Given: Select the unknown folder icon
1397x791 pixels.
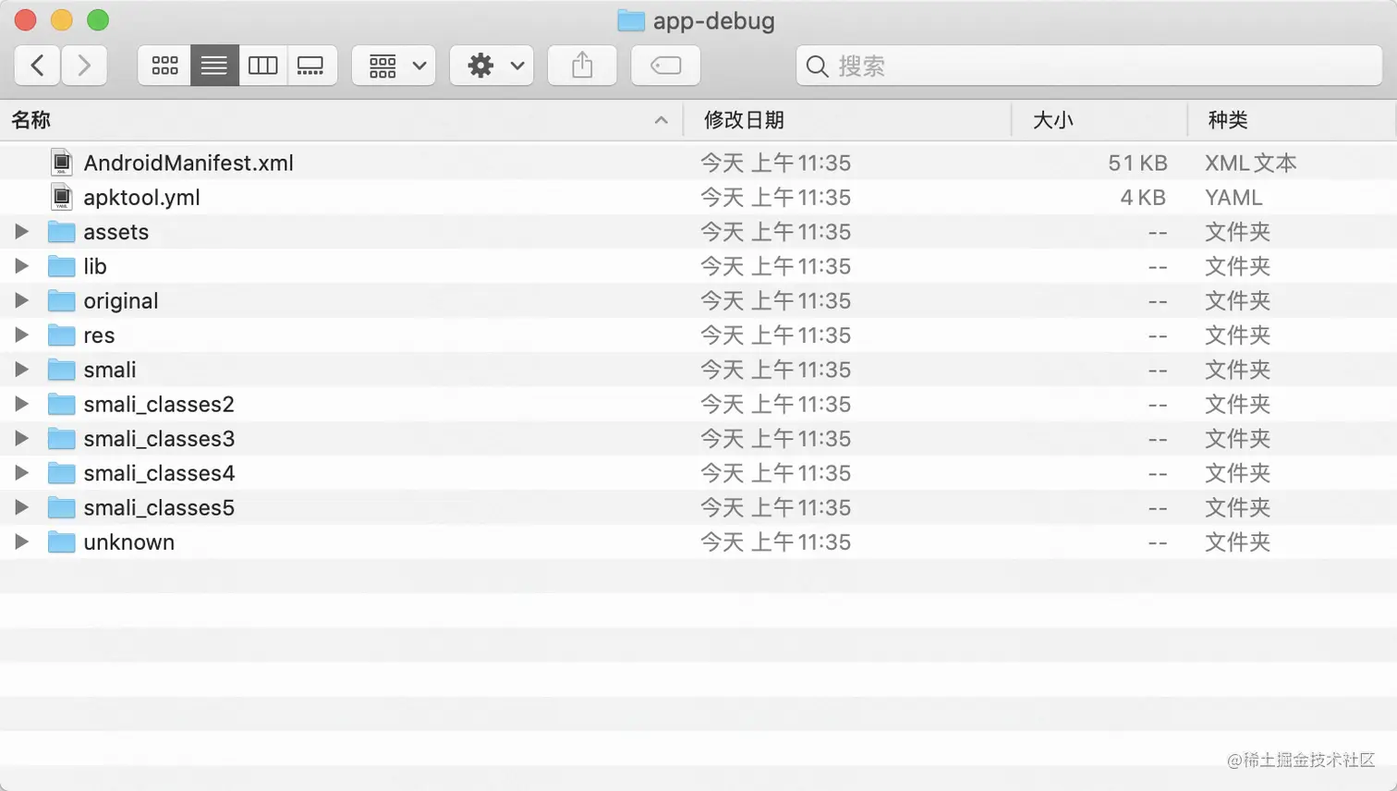Looking at the screenshot, I should (x=61, y=542).
